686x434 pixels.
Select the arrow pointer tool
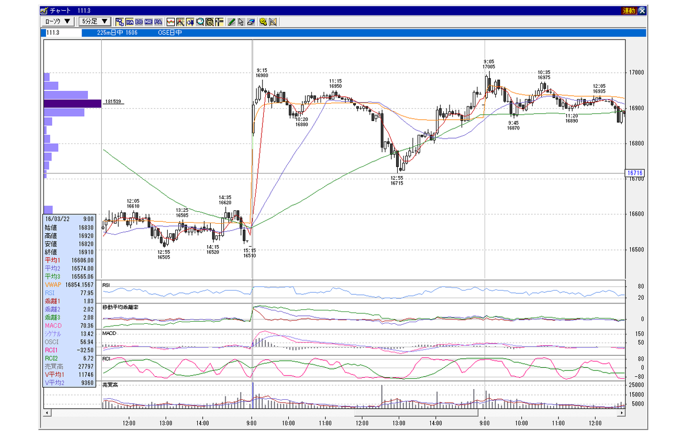tap(241, 22)
